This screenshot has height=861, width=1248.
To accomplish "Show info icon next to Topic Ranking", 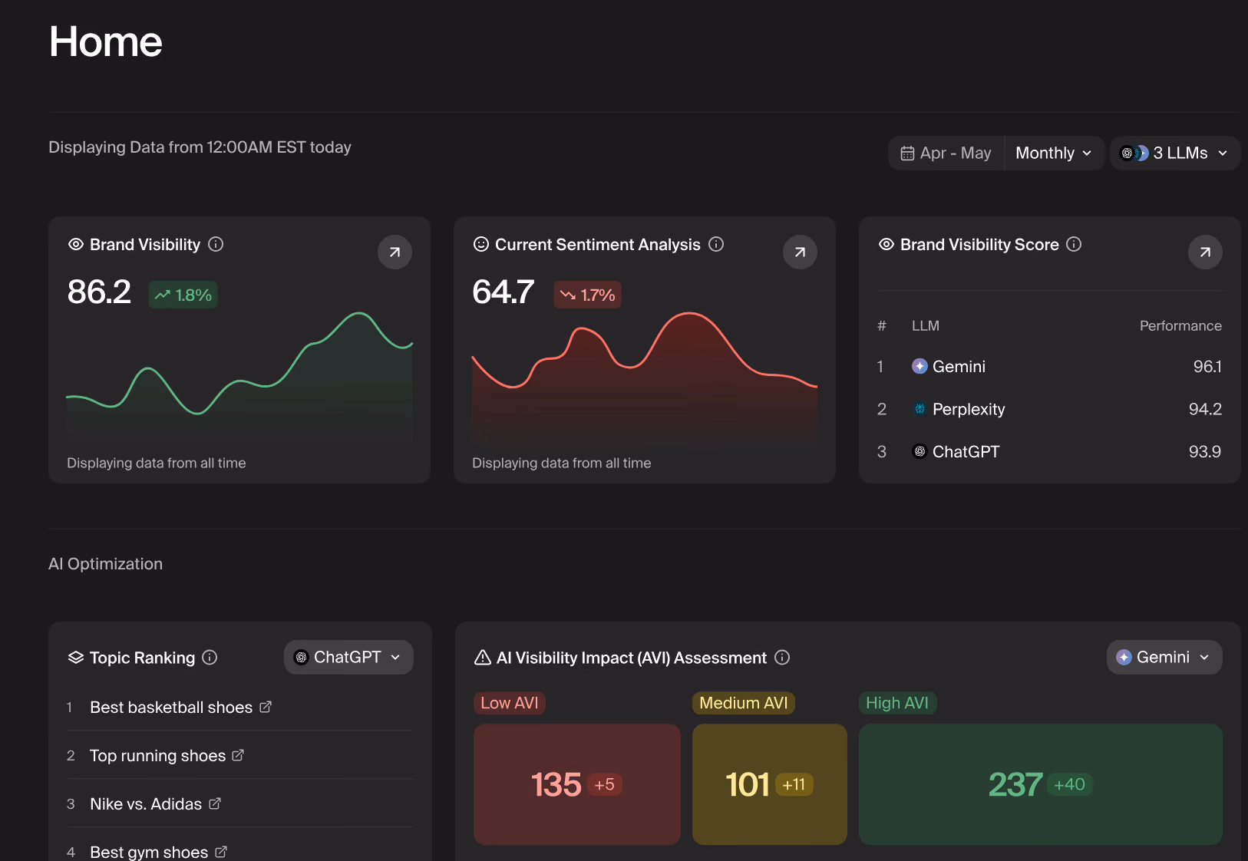I will pos(210,658).
